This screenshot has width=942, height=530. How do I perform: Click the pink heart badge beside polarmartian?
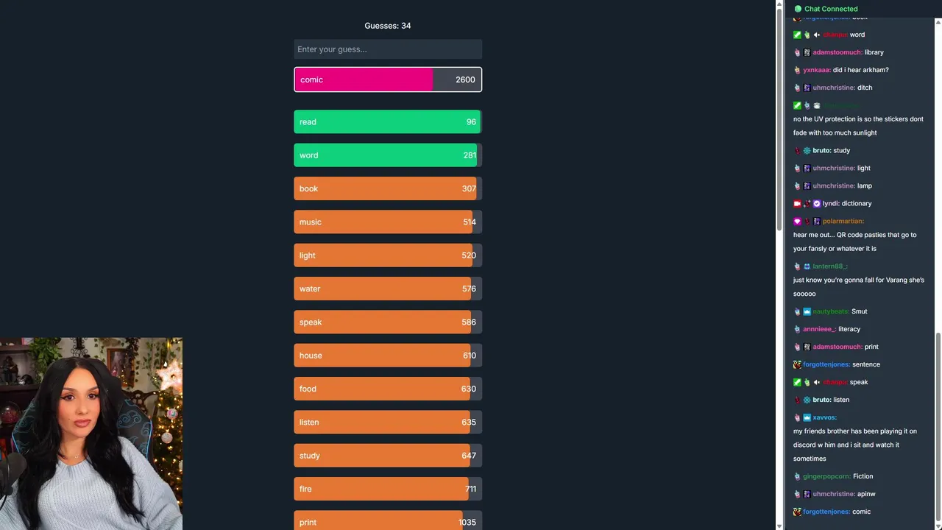[797, 222]
